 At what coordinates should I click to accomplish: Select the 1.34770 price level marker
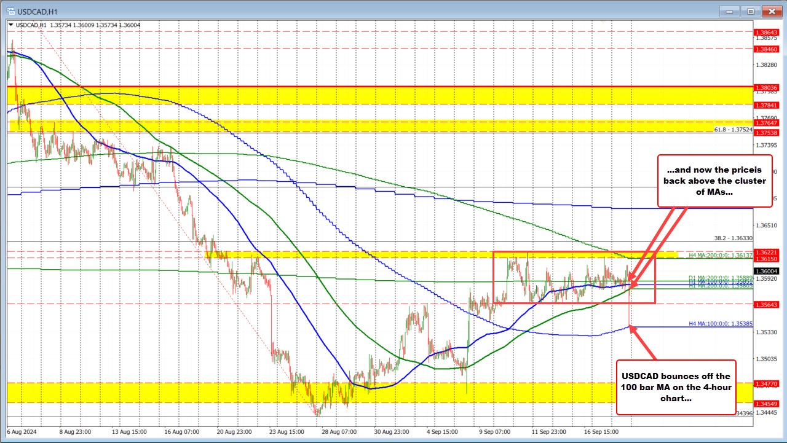coord(766,383)
